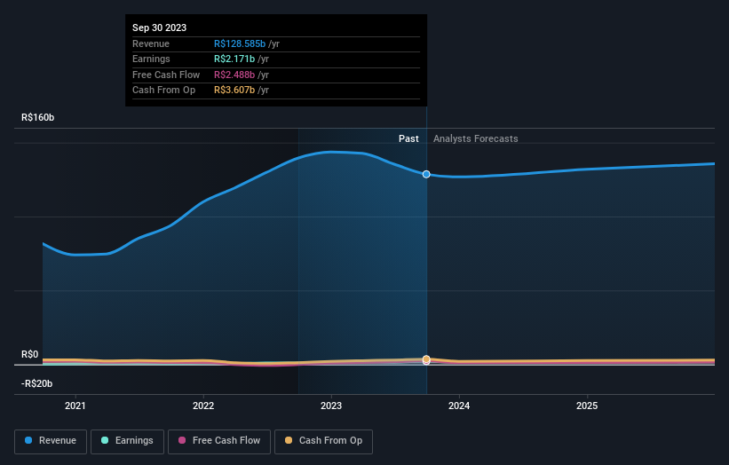Click the pink Free Cash Flow legend dot
The width and height of the screenshot is (729, 465).
[x=182, y=440]
